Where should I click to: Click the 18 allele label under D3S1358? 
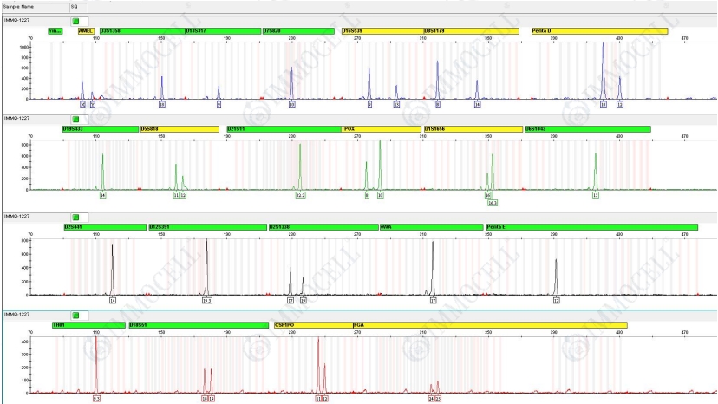point(162,104)
